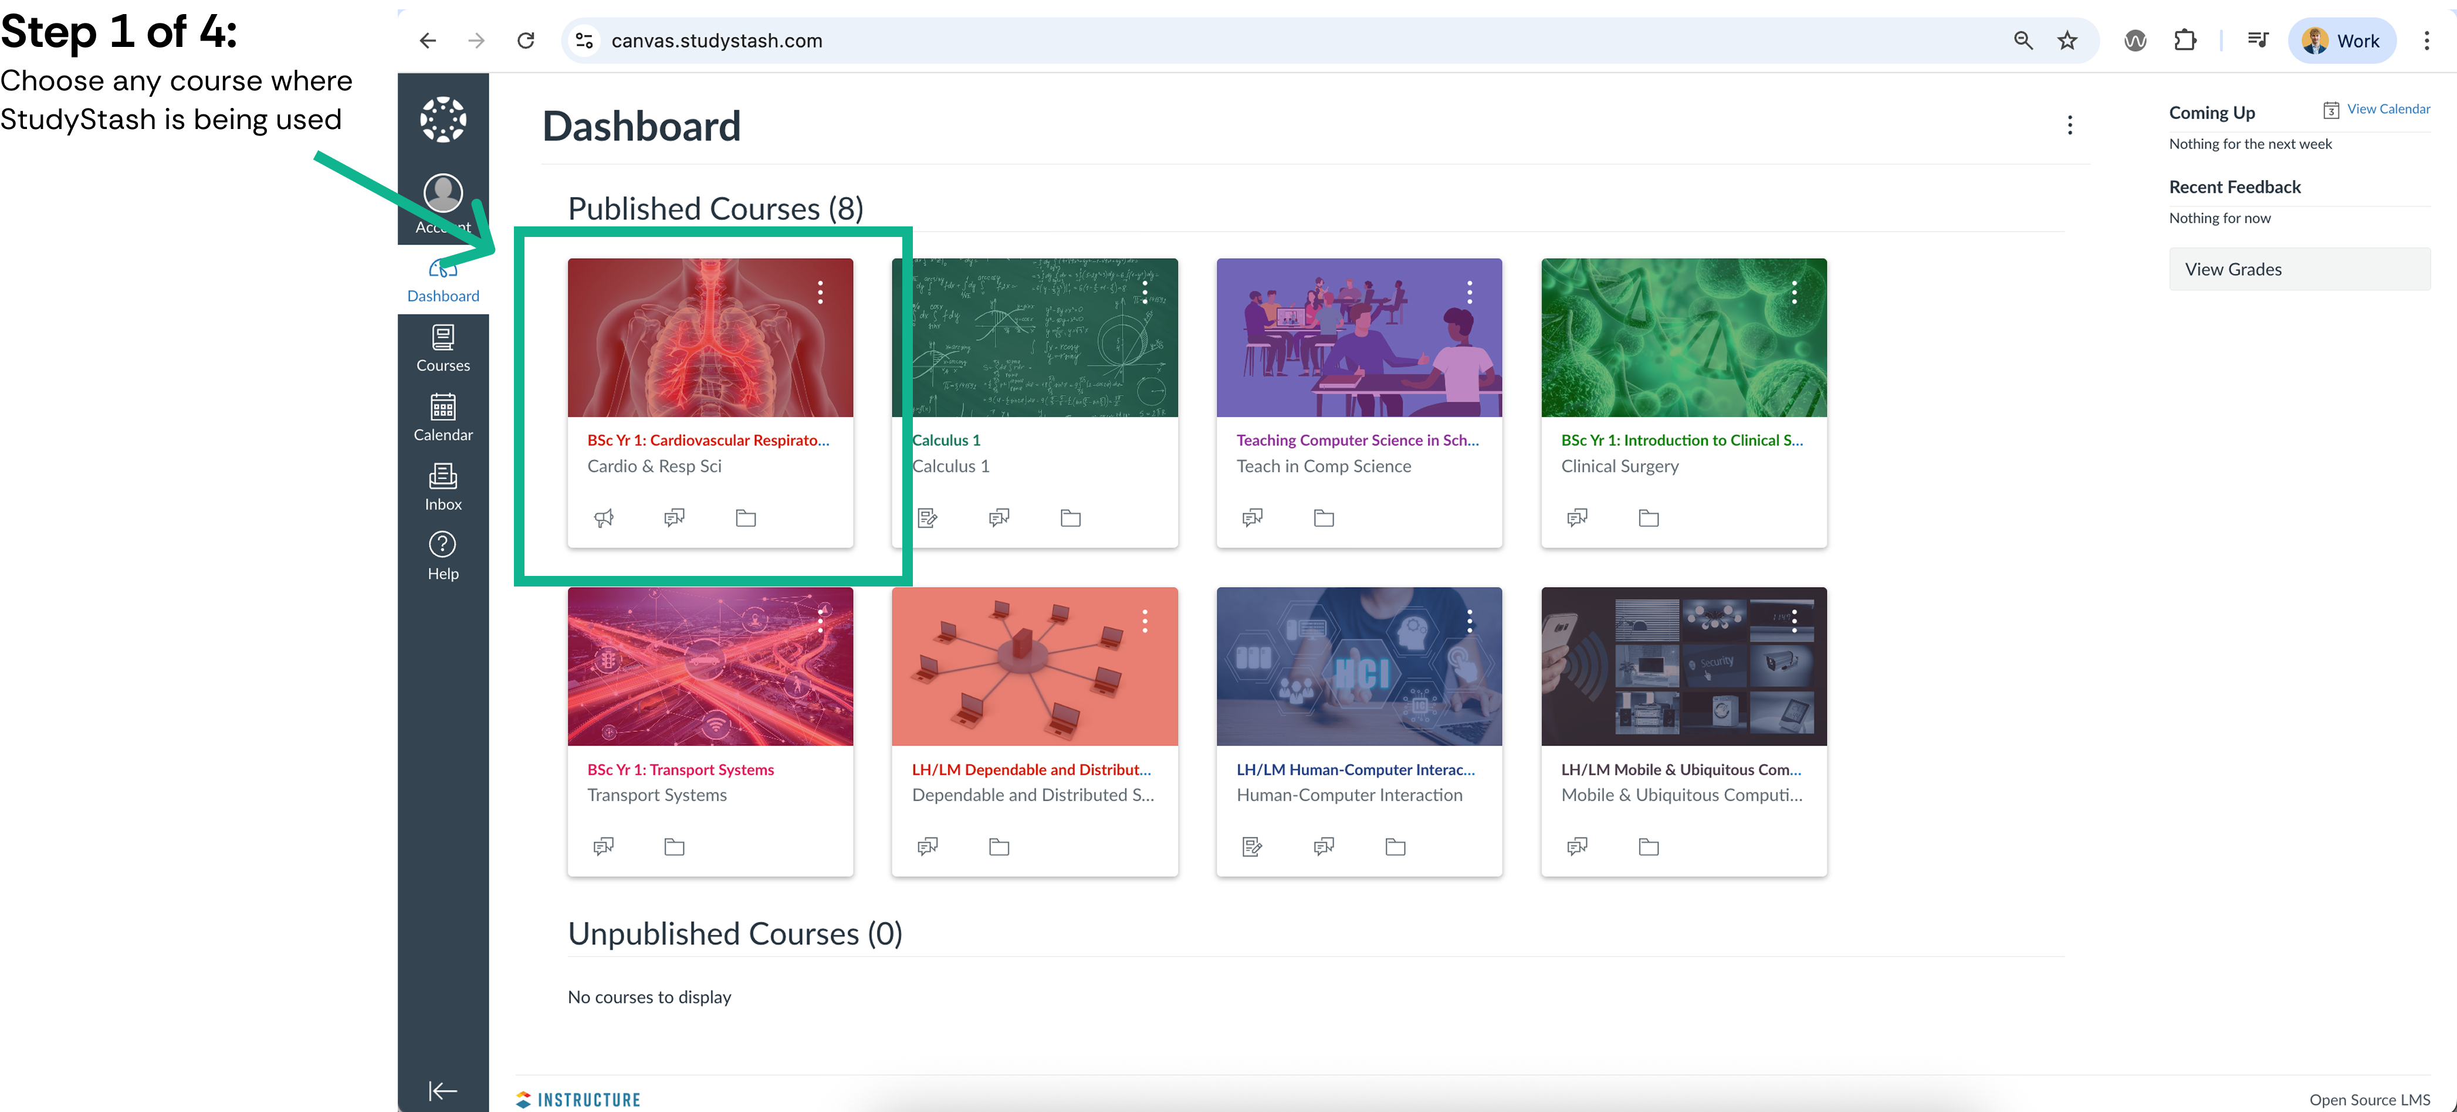Open options menu on Calculus 1 card

1145,293
